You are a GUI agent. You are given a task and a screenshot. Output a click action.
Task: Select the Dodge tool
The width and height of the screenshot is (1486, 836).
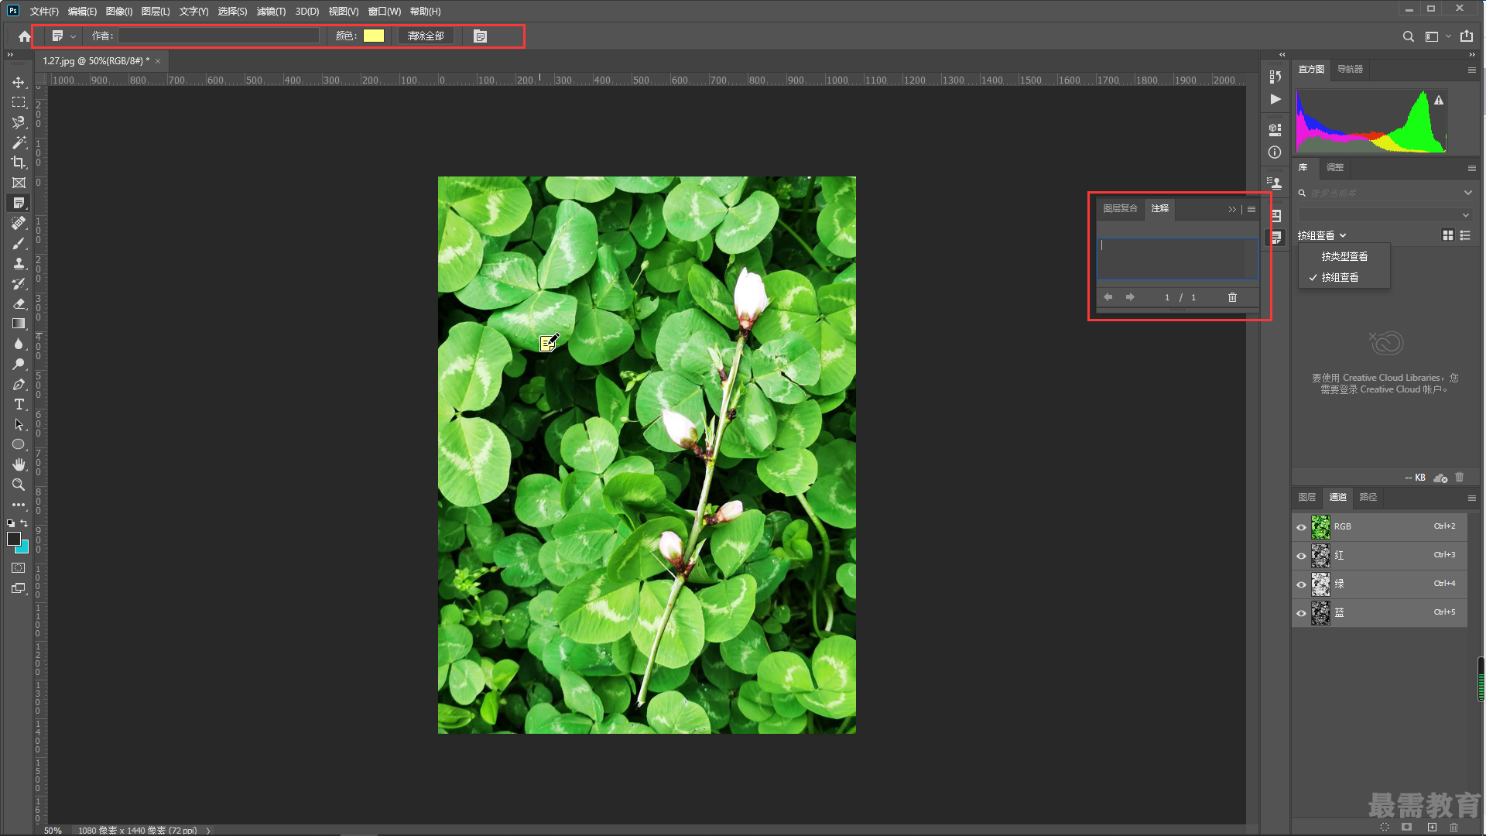pos(19,364)
